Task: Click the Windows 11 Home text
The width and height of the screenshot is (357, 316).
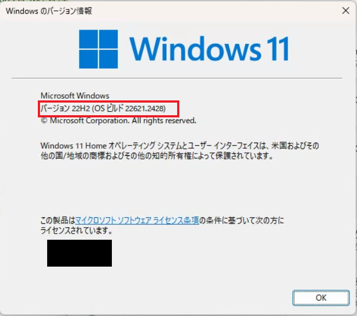Action: click(73, 145)
